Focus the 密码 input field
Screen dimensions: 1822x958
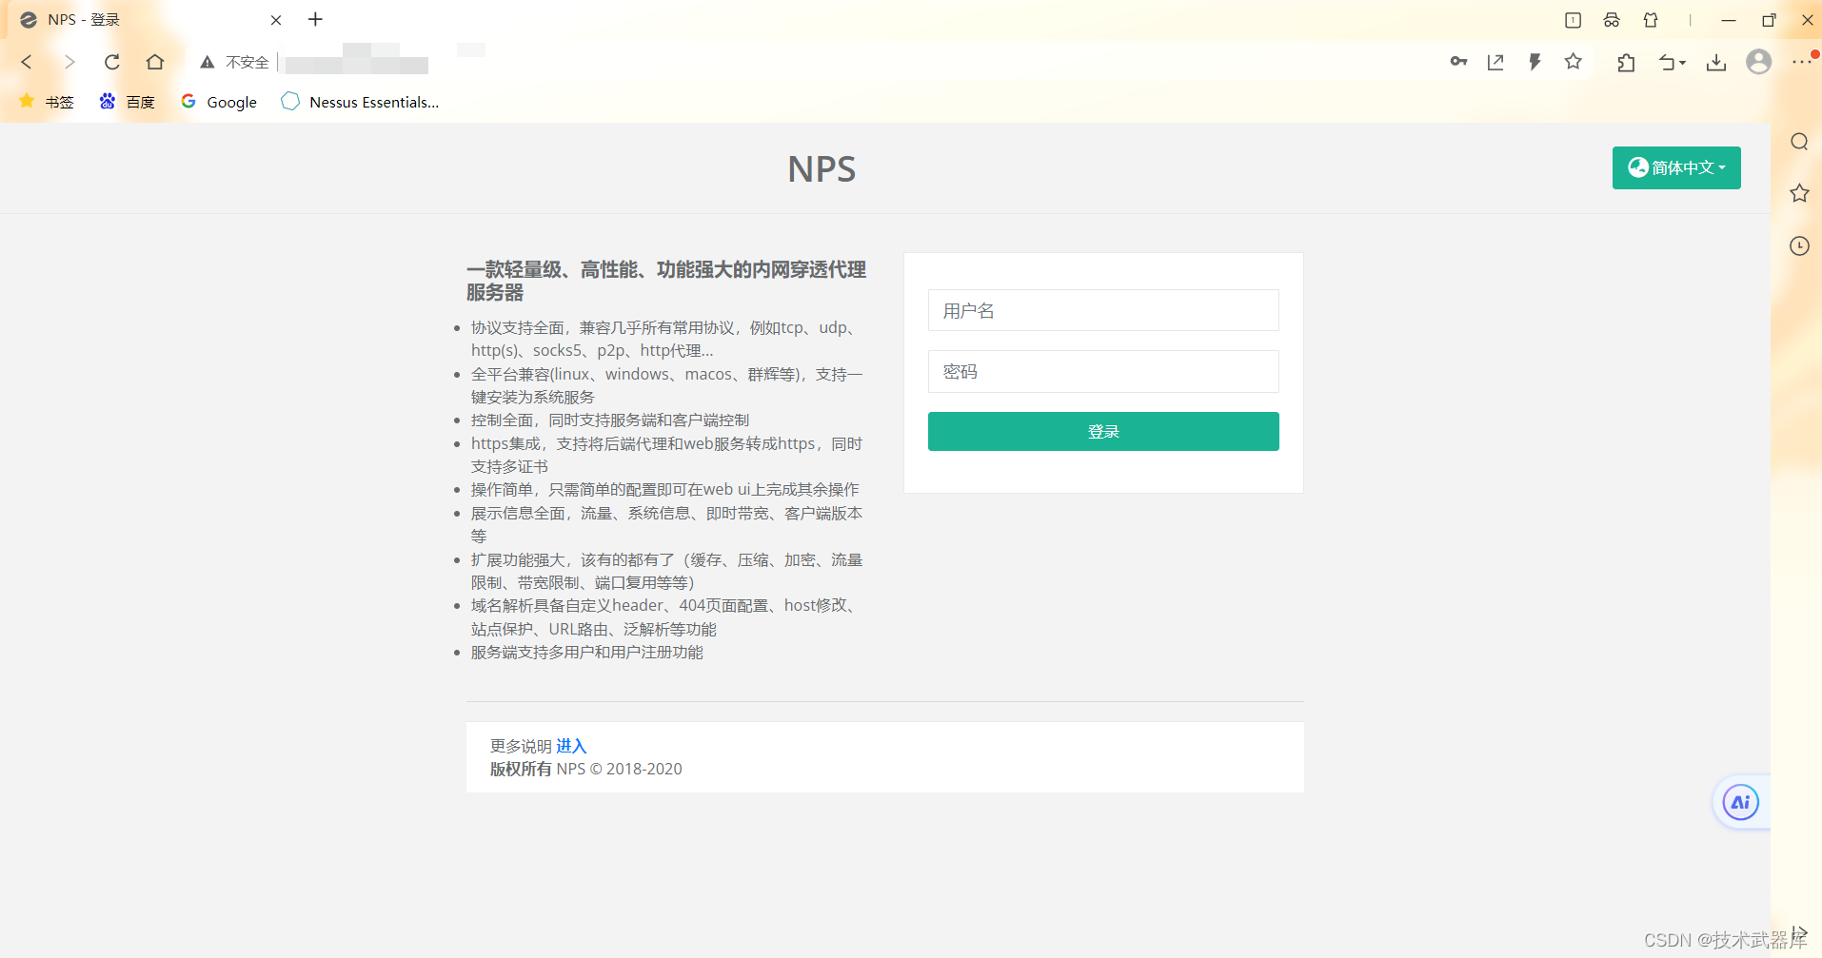[1103, 371]
